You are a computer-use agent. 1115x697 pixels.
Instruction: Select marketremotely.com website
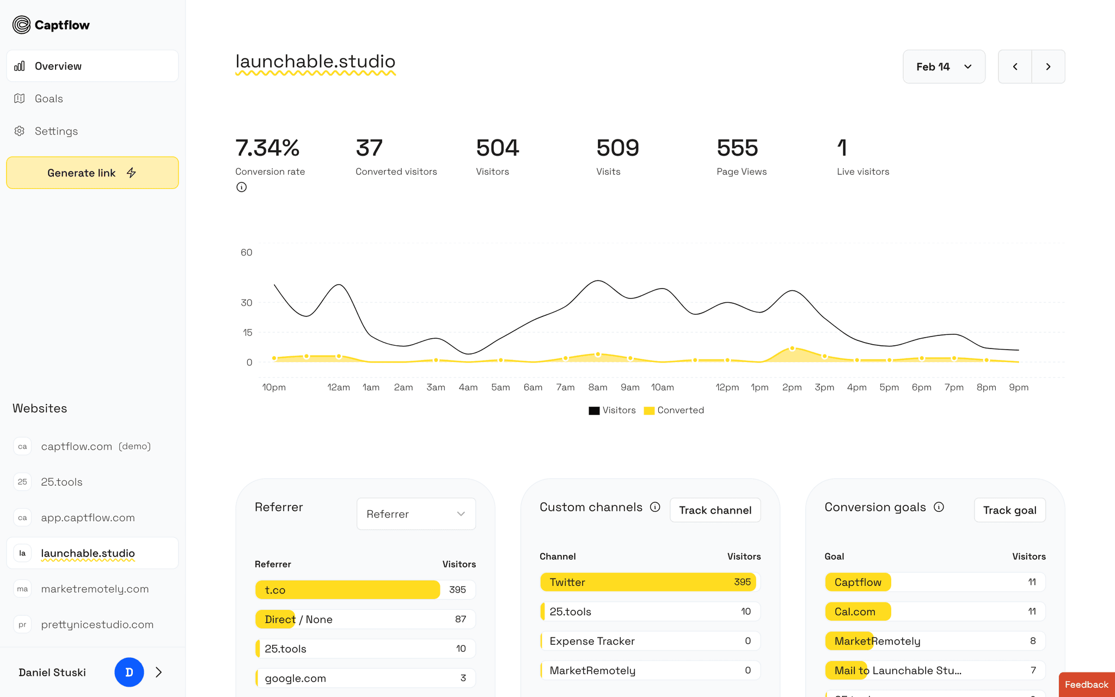pyautogui.click(x=93, y=589)
